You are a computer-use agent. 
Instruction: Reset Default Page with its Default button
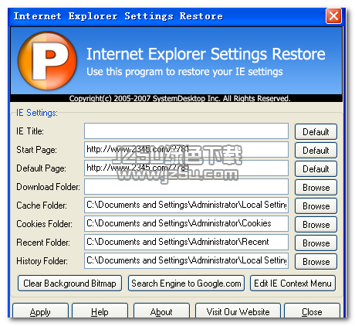point(316,169)
